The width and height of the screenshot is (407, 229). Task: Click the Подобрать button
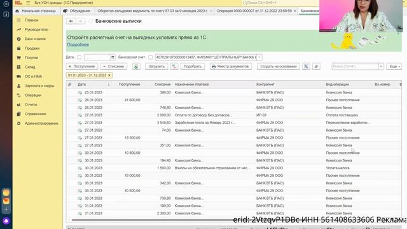point(192,66)
